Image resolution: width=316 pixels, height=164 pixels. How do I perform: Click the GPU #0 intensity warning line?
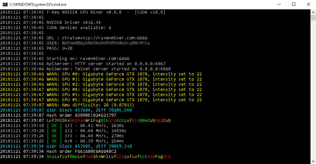(101, 74)
